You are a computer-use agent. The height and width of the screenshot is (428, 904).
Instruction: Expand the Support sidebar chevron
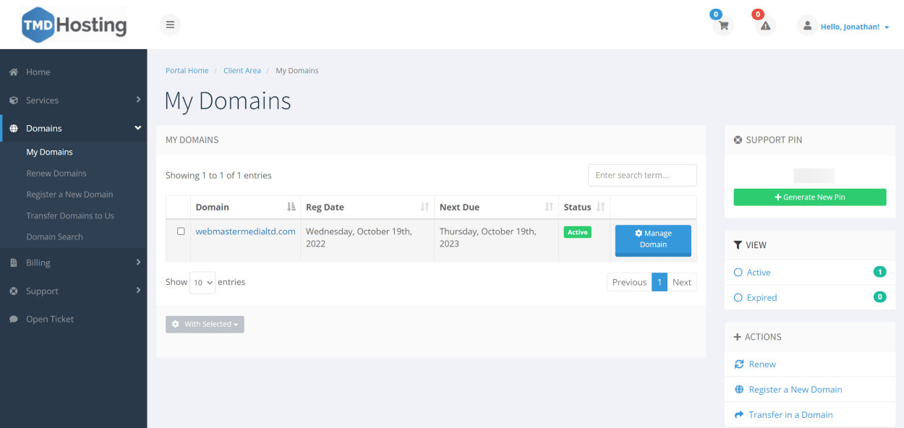138,291
